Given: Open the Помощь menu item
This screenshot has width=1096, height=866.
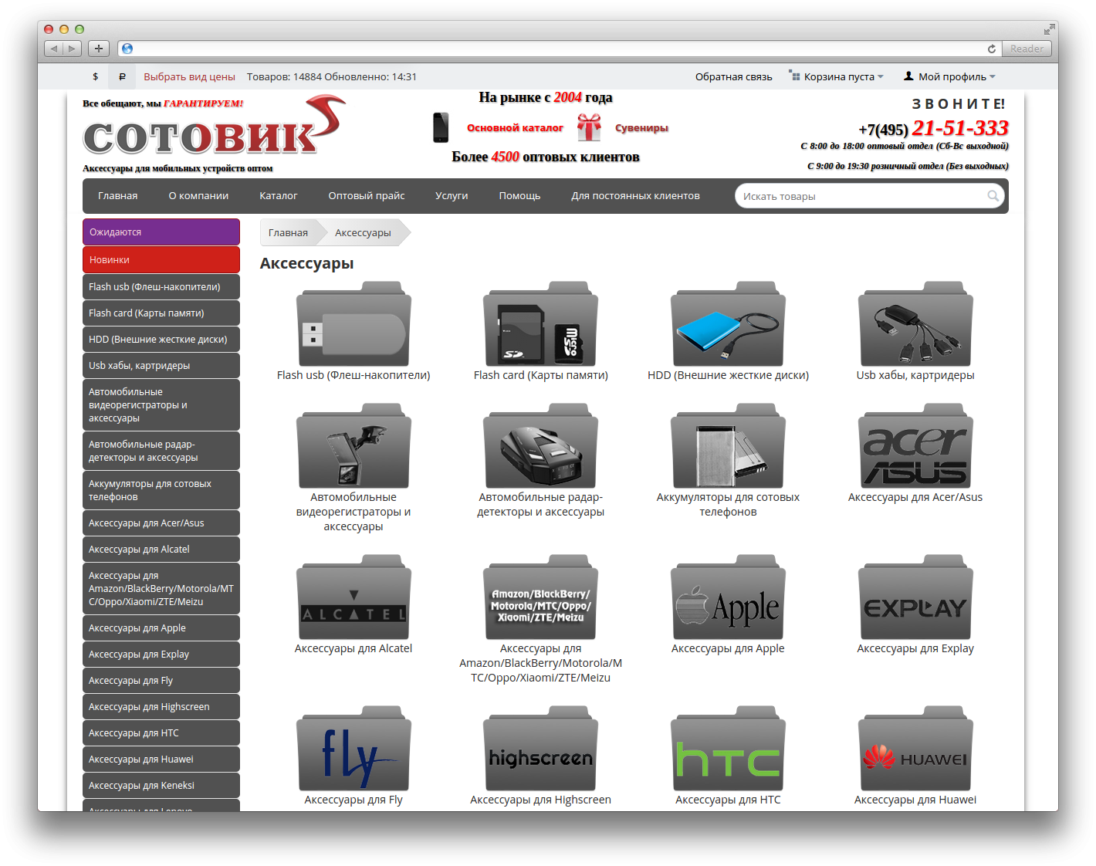Looking at the screenshot, I should (519, 196).
